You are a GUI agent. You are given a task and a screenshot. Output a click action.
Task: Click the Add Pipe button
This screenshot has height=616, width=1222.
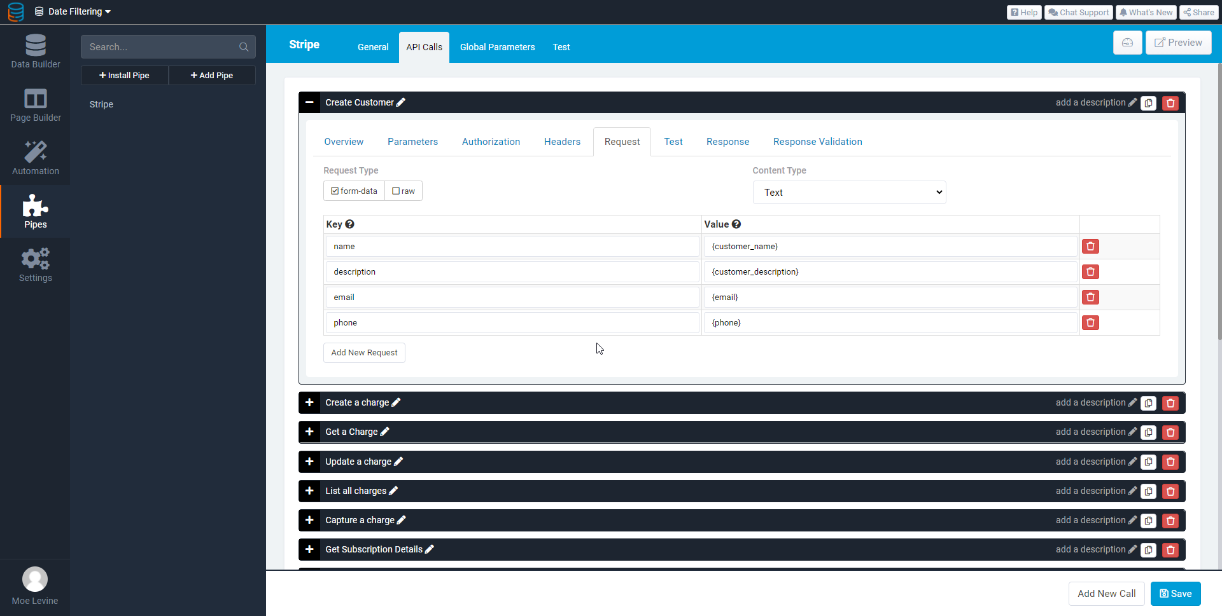[x=212, y=75]
